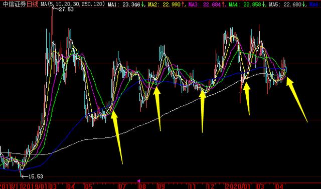This screenshot has width=321, height=189.
Task: Switch period via the 日线 label
Action: (33, 4)
